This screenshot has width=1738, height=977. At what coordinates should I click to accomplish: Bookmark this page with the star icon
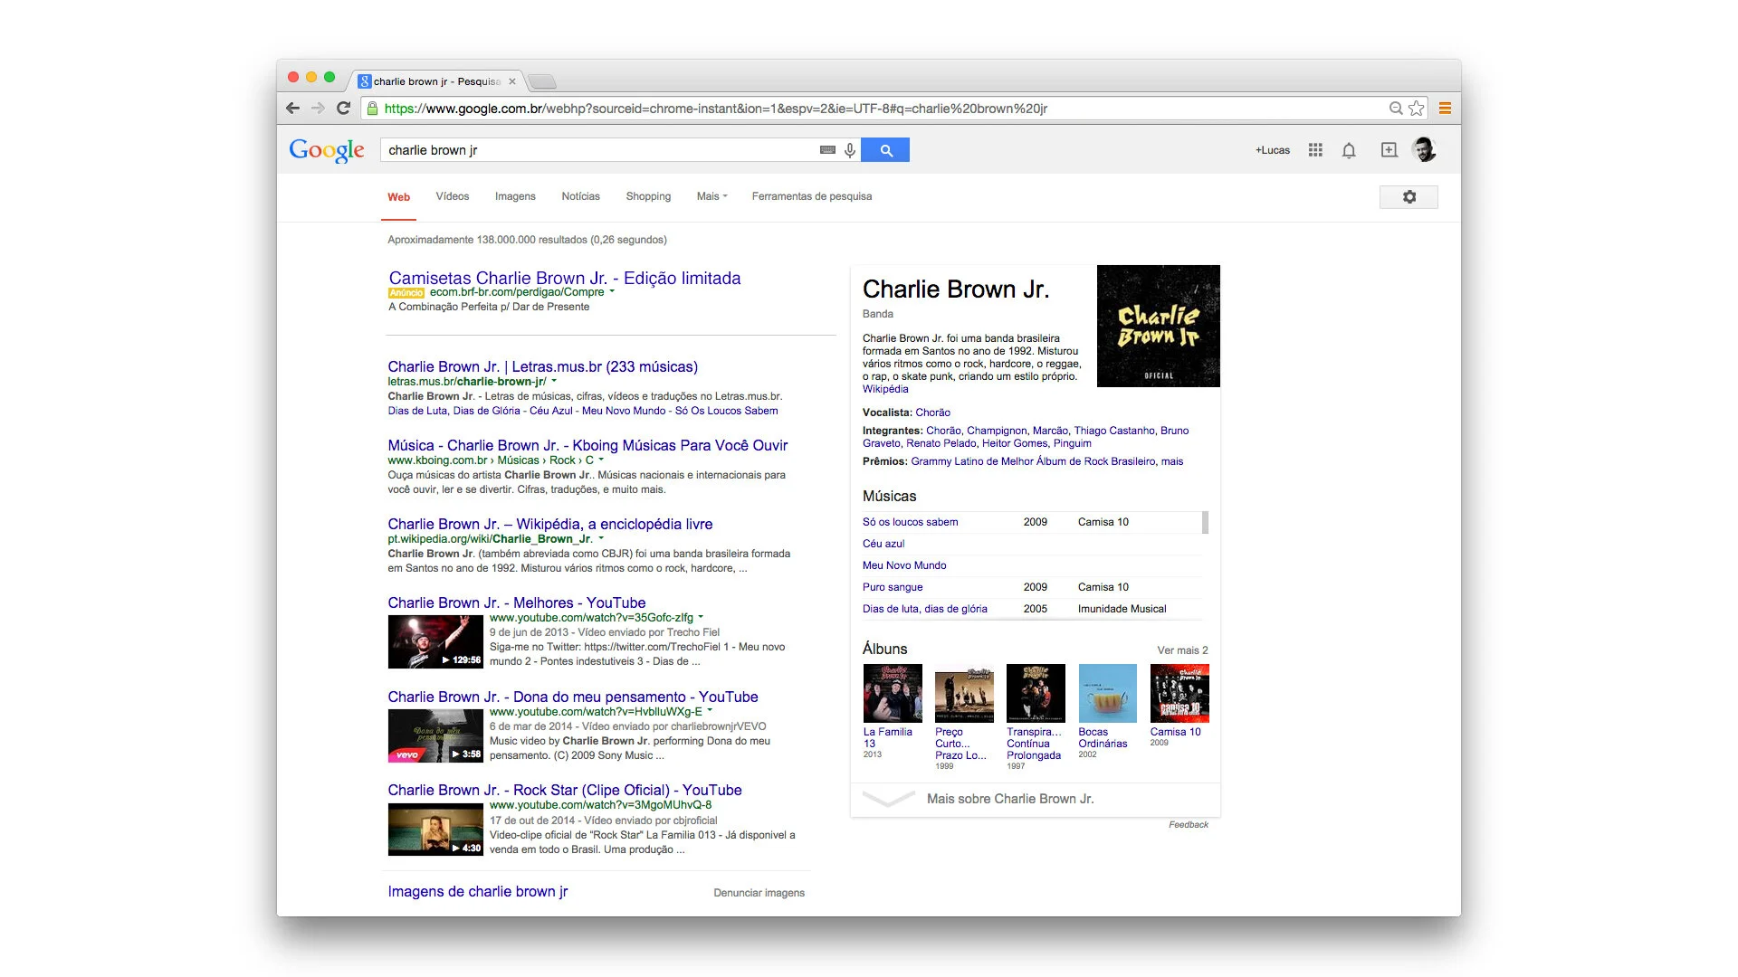pyautogui.click(x=1417, y=109)
